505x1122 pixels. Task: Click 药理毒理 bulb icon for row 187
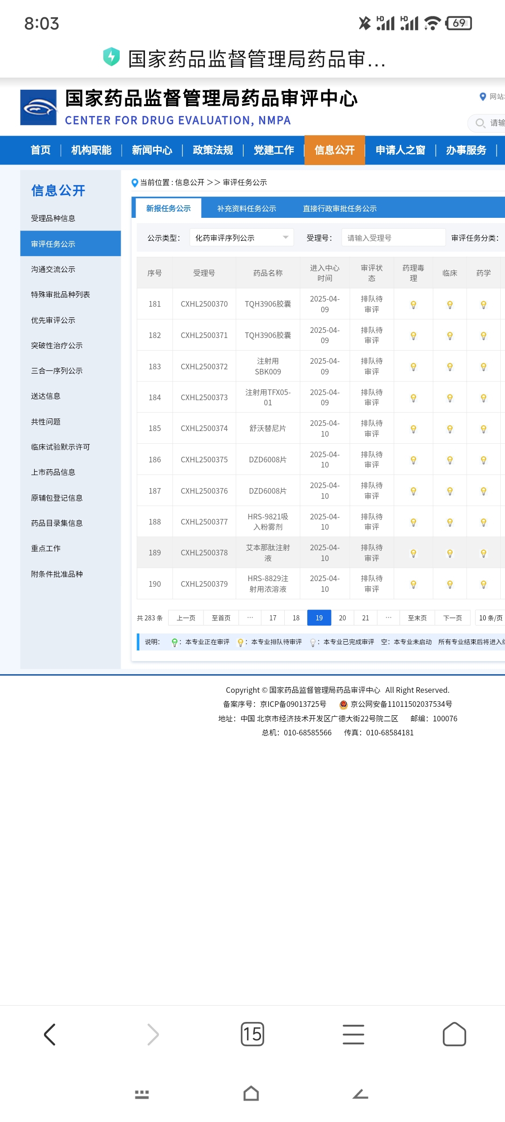(413, 491)
